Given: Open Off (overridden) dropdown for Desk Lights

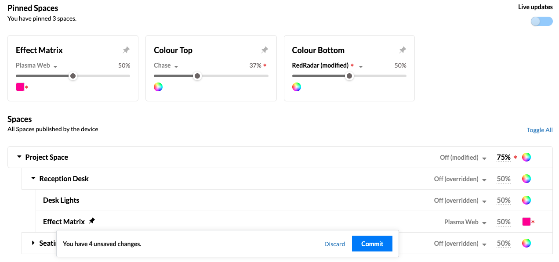Looking at the screenshot, I should [x=460, y=201].
